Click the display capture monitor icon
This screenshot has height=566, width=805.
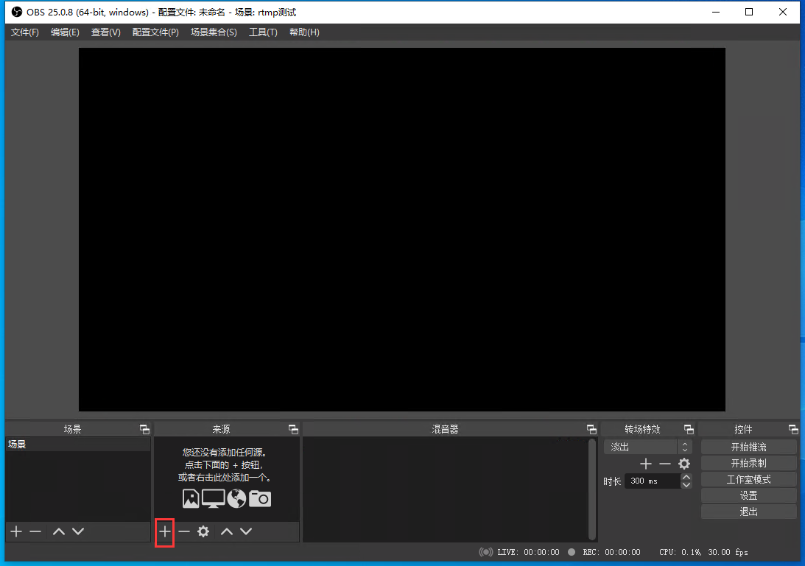[x=213, y=498]
